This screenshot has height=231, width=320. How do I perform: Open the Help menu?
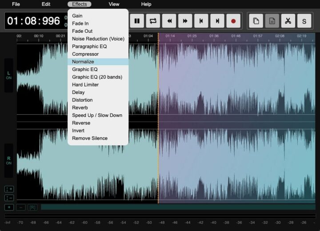coord(146,4)
